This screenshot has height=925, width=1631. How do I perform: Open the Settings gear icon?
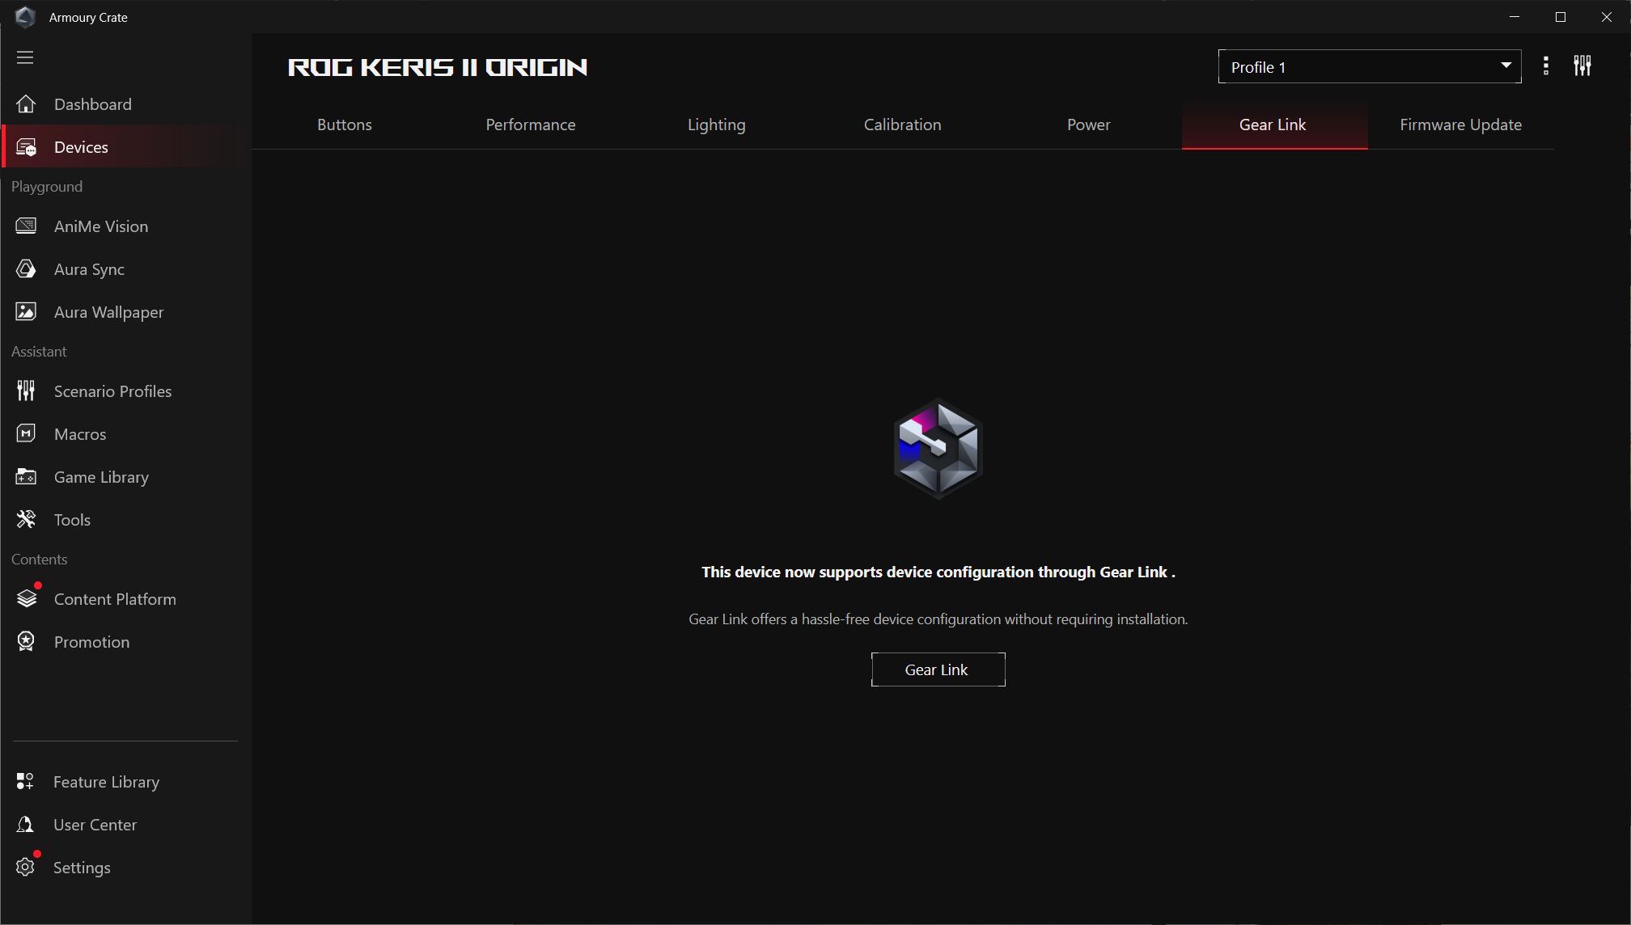coord(25,867)
